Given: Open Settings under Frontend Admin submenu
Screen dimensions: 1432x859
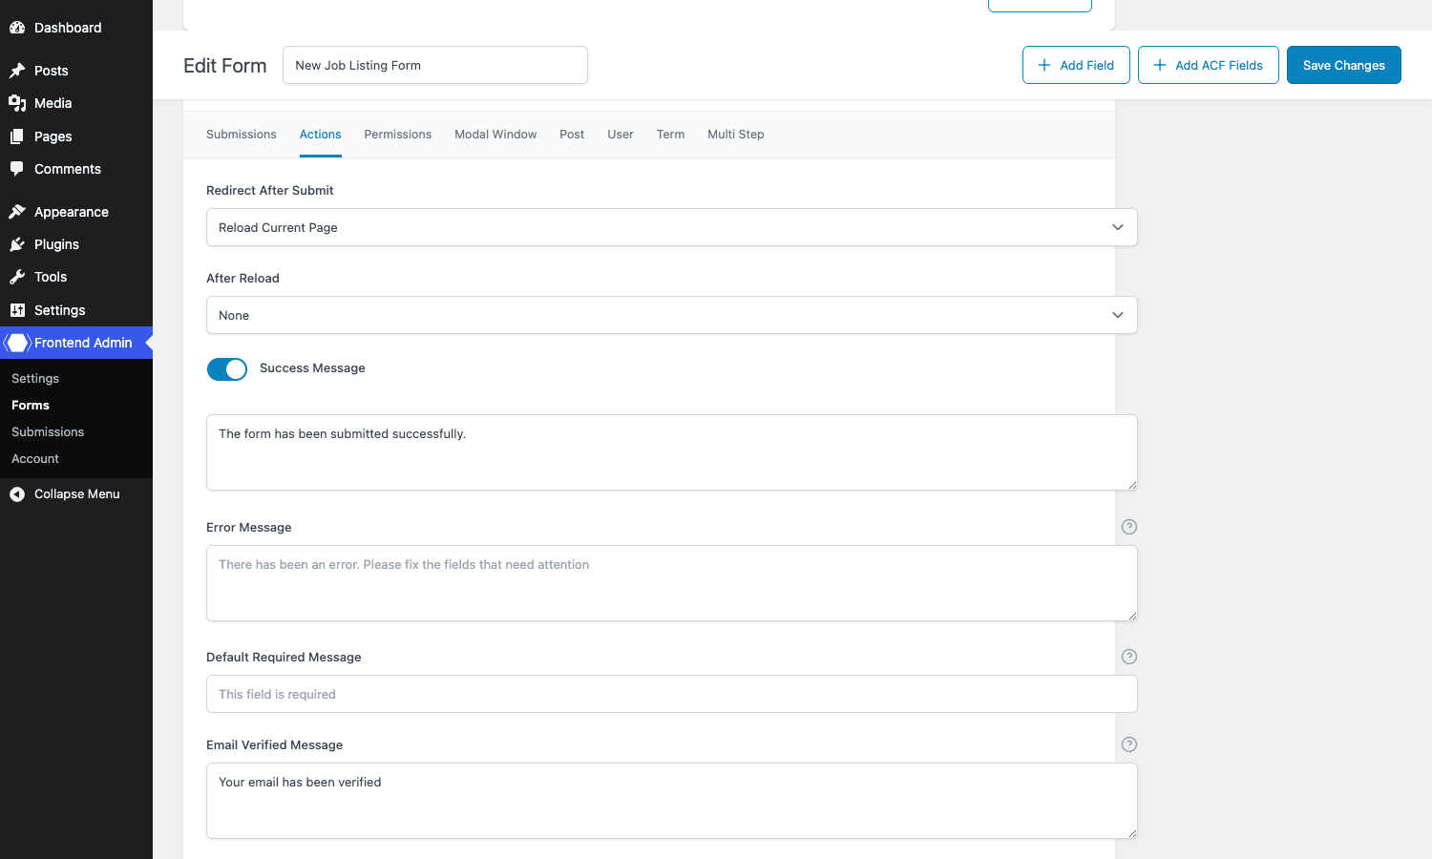Looking at the screenshot, I should (x=35, y=379).
